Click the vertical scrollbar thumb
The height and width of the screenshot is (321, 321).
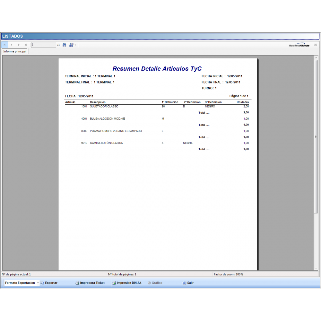pos(316,136)
